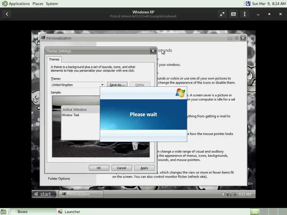Maximize the Personalization window
The image size is (287, 215).
(237, 38)
